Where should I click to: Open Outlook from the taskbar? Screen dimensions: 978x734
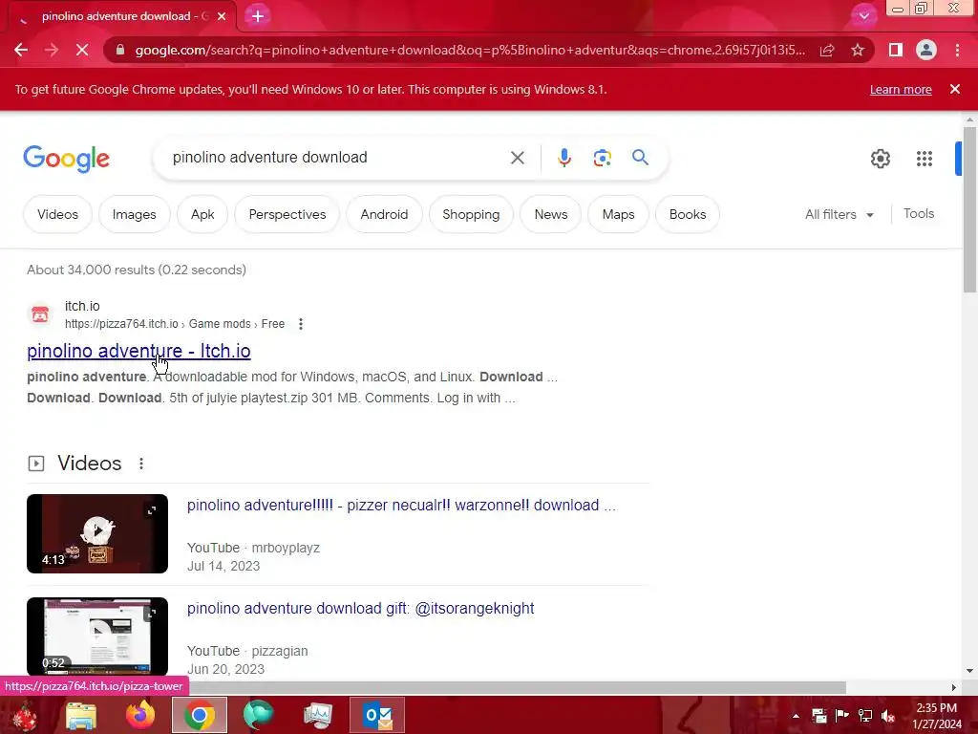(x=378, y=715)
